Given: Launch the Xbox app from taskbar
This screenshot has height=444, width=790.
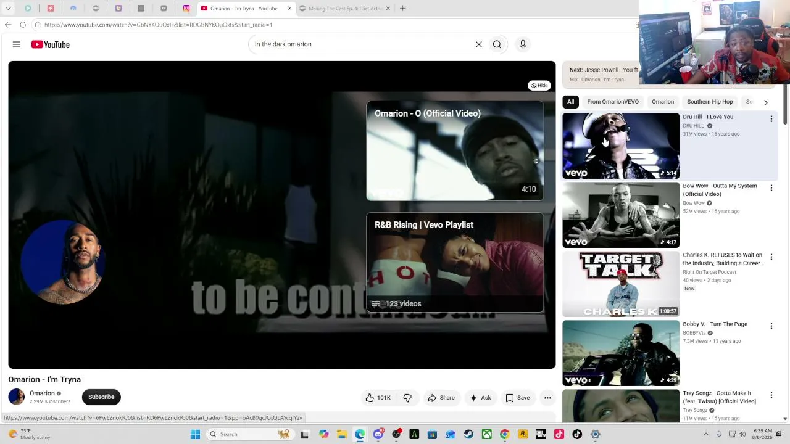Looking at the screenshot, I should 487,434.
